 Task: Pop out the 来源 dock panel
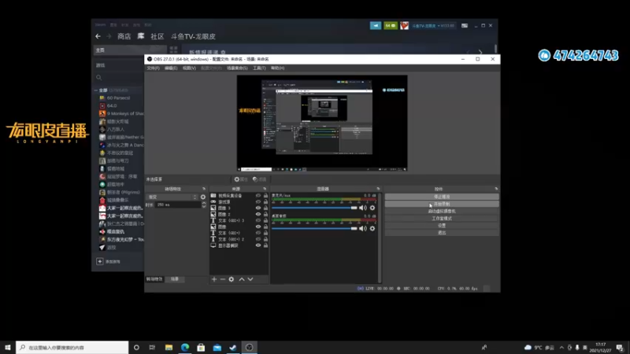[265, 189]
